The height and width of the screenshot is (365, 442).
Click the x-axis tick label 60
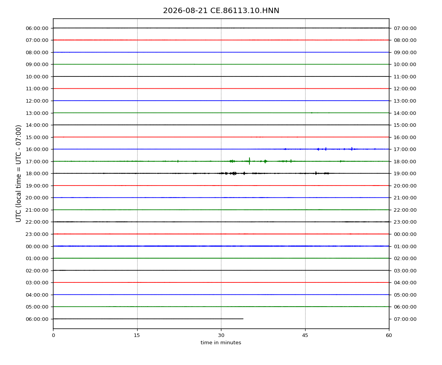[389, 335]
